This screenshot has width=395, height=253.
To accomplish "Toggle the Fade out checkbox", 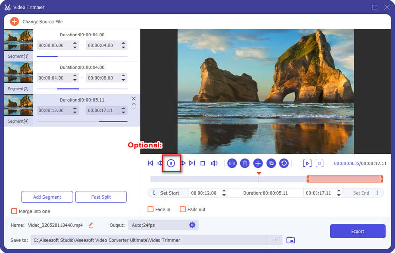I will coord(183,209).
